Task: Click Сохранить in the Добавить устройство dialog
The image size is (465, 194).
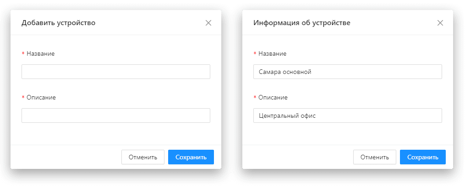Action: point(191,157)
